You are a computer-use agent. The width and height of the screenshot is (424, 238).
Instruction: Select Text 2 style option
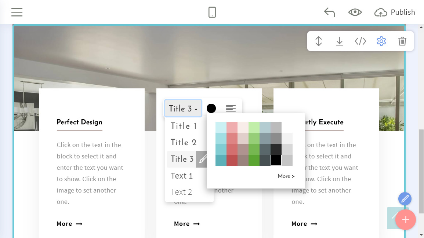click(181, 192)
